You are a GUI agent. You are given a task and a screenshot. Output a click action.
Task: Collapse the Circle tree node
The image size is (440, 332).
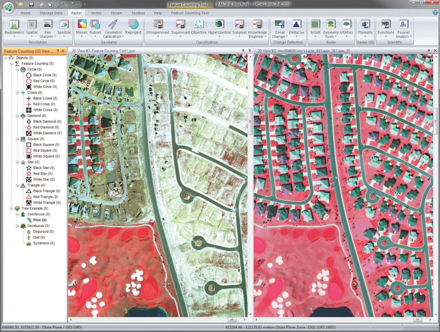(17, 69)
